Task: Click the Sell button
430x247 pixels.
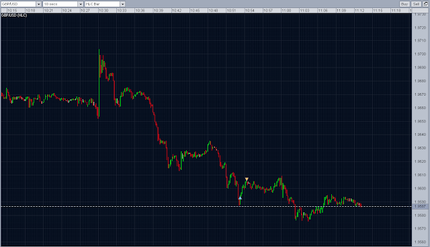Action: click(x=416, y=4)
